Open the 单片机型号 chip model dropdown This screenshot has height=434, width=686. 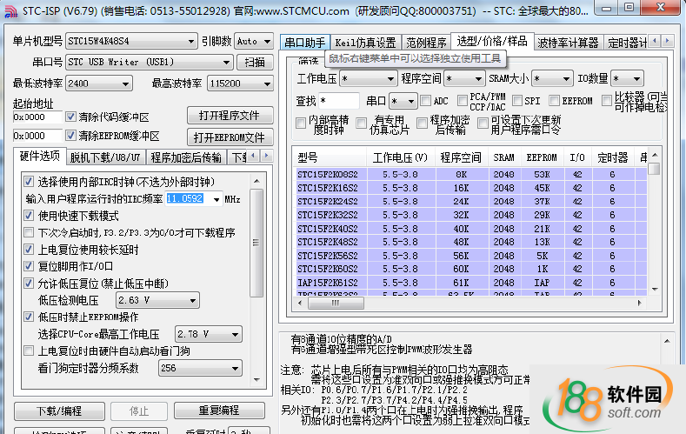coord(190,41)
